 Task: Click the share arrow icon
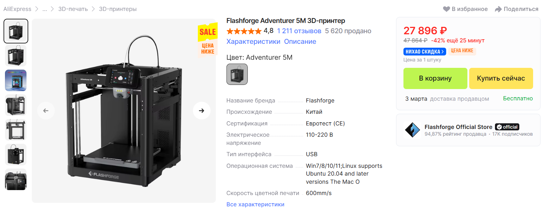click(498, 9)
